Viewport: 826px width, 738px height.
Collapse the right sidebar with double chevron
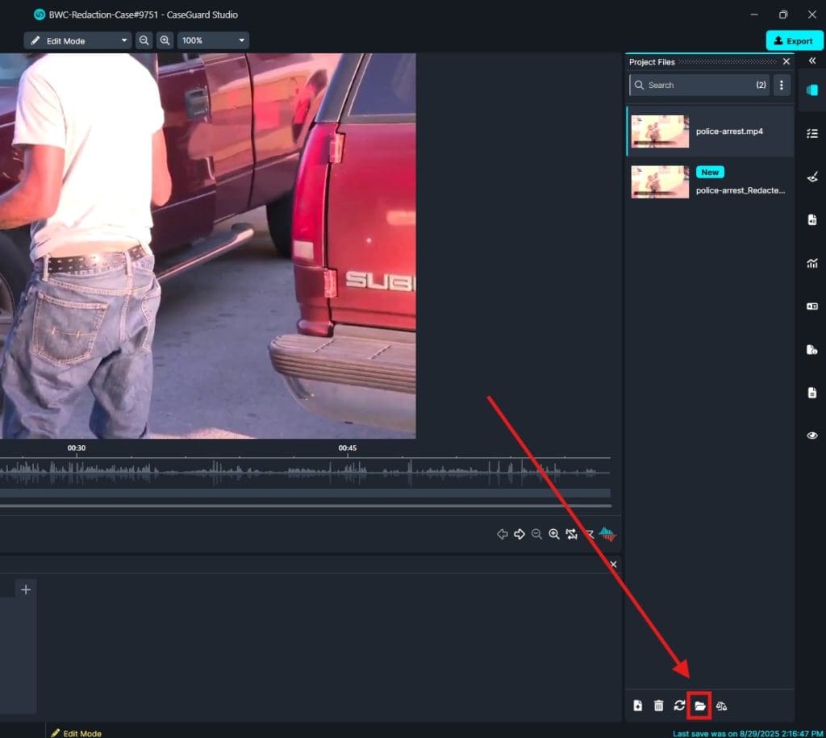812,61
